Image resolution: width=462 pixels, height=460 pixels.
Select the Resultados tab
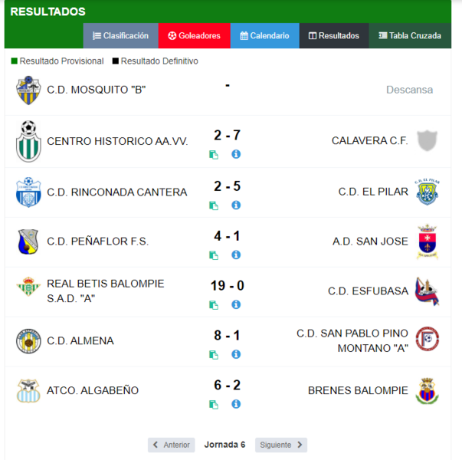[x=334, y=36]
